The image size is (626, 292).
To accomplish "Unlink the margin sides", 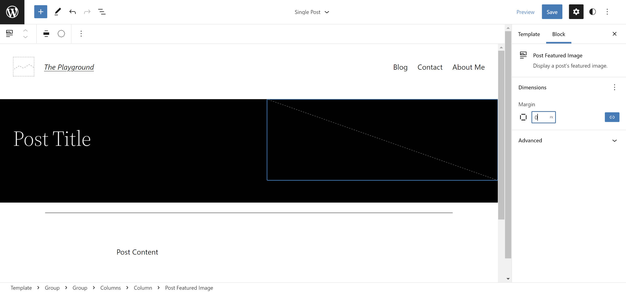I will point(612,117).
